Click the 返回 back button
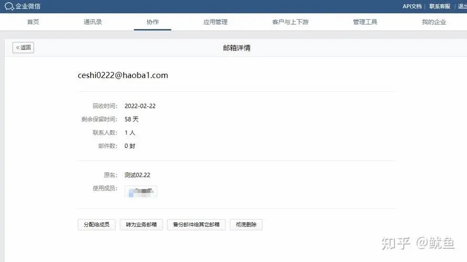467x262 pixels. point(24,48)
